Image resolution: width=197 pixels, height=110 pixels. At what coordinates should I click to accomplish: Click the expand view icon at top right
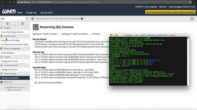(x=192, y=19)
